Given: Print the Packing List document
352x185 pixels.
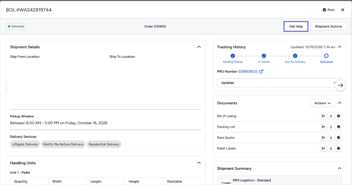Looking at the screenshot, I should tap(339, 127).
